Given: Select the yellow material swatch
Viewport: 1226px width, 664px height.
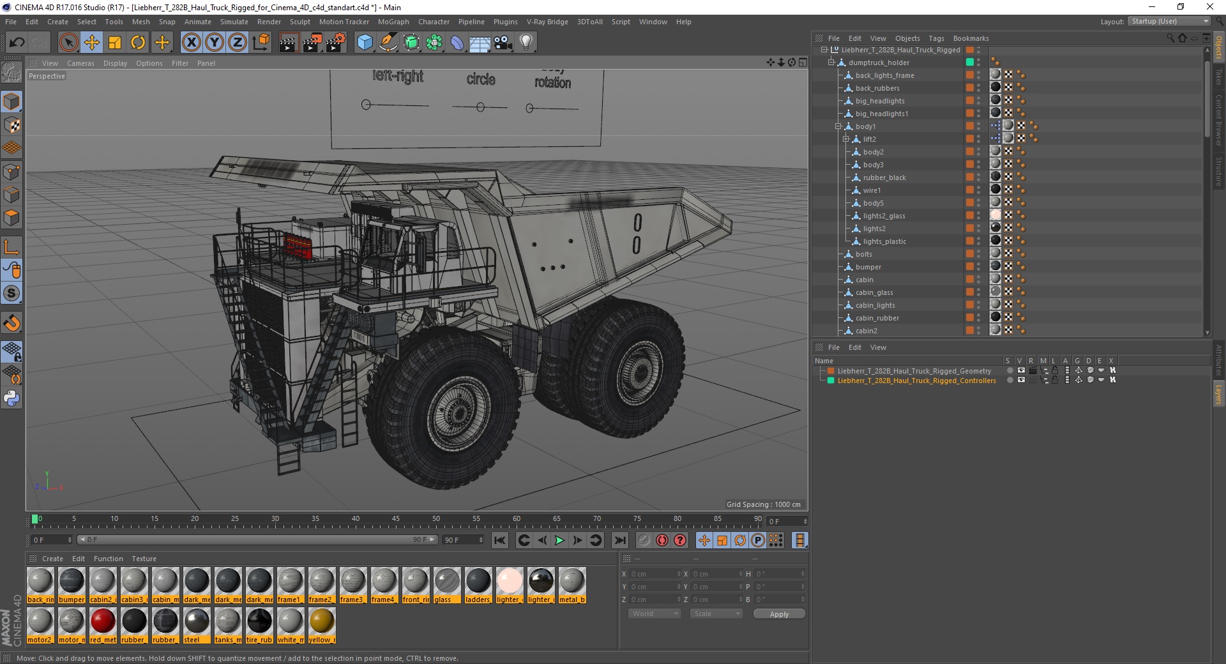Looking at the screenshot, I should 322,625.
